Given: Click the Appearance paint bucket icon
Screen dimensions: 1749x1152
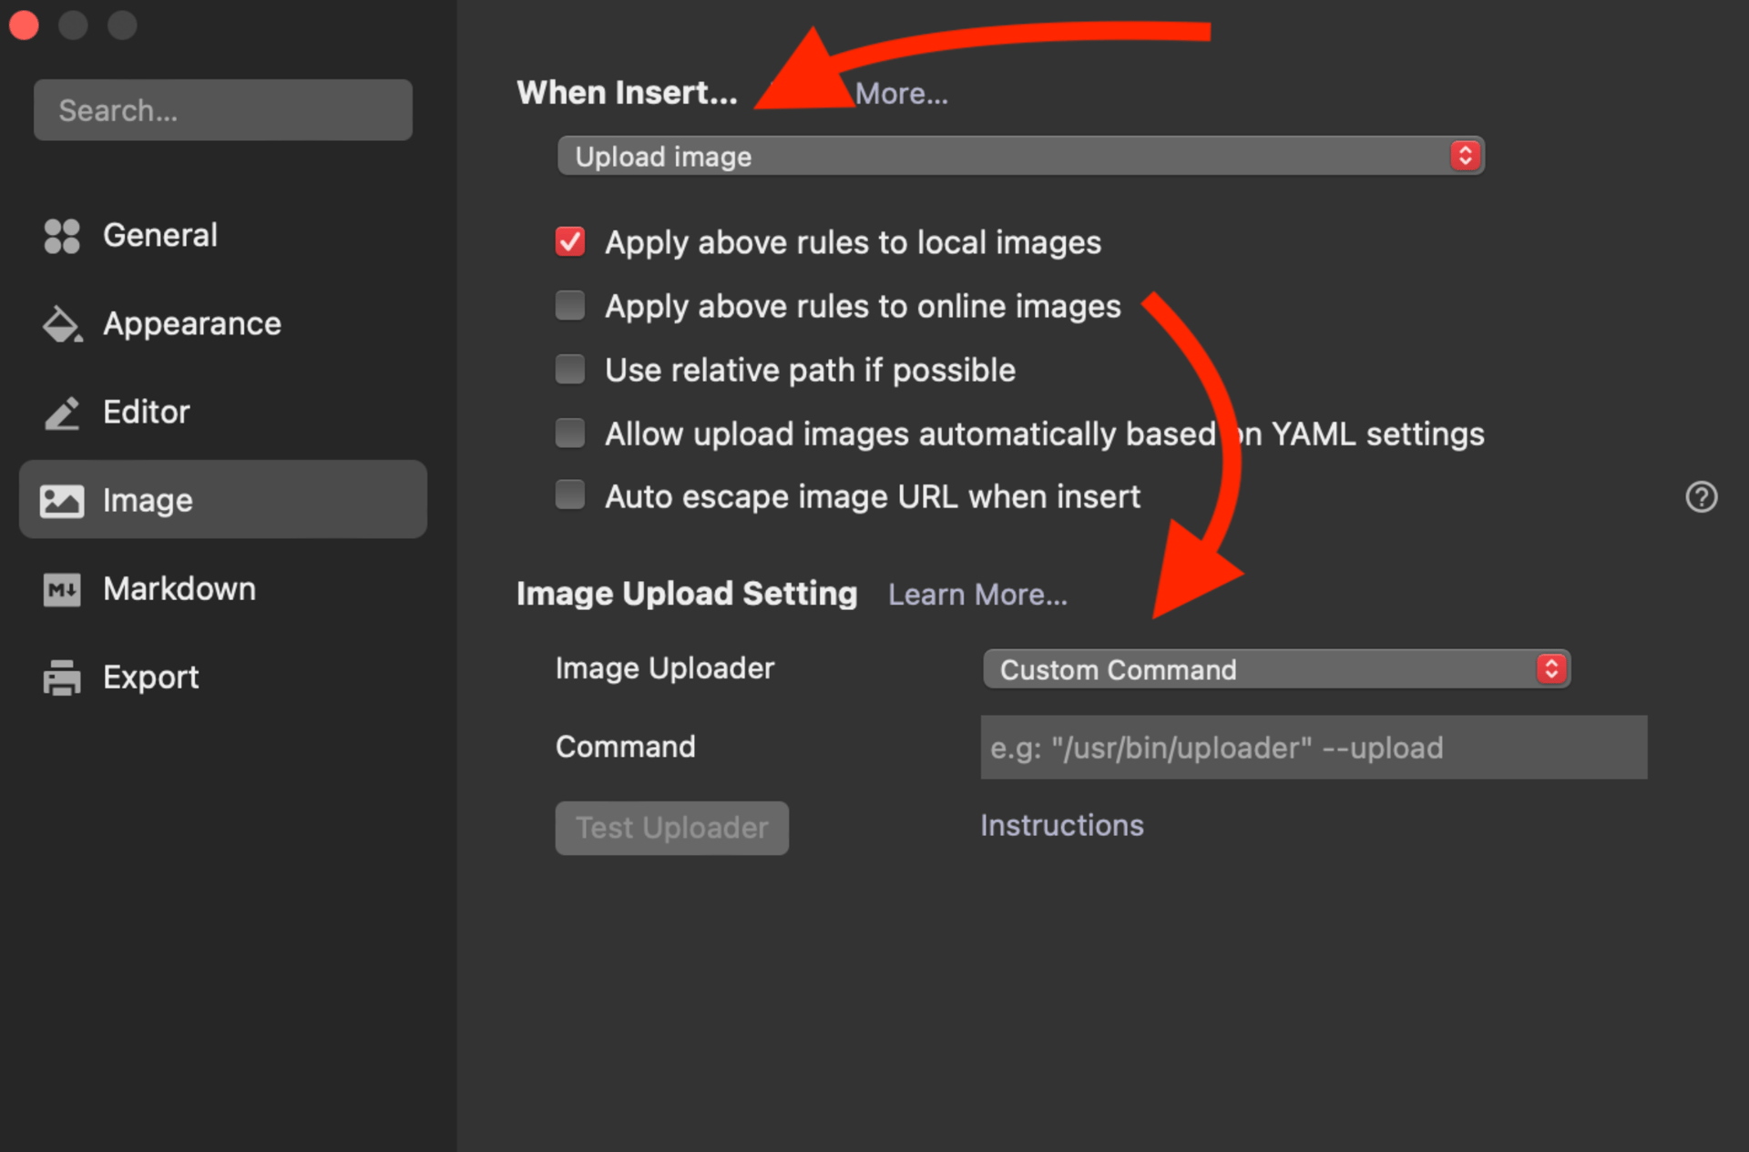Looking at the screenshot, I should (62, 324).
